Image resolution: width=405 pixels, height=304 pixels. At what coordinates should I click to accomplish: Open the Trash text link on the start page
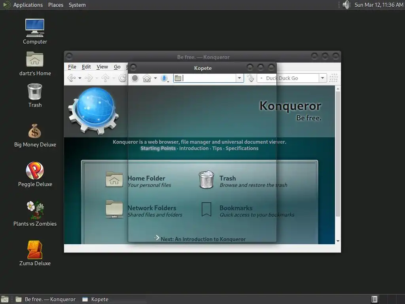tap(227, 179)
